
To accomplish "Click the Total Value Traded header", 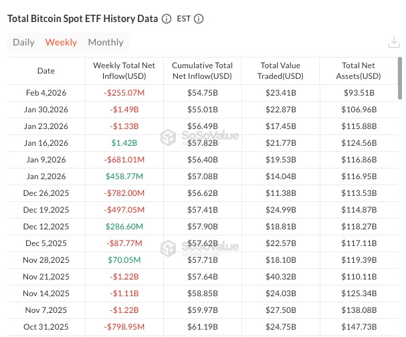I will point(280,71).
